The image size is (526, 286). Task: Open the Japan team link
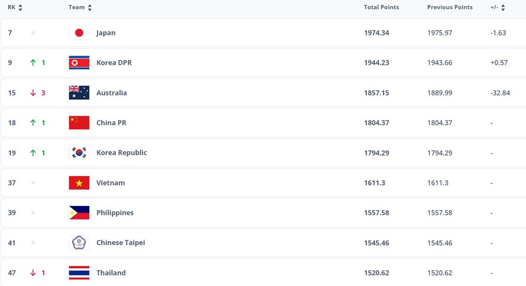[x=106, y=33]
